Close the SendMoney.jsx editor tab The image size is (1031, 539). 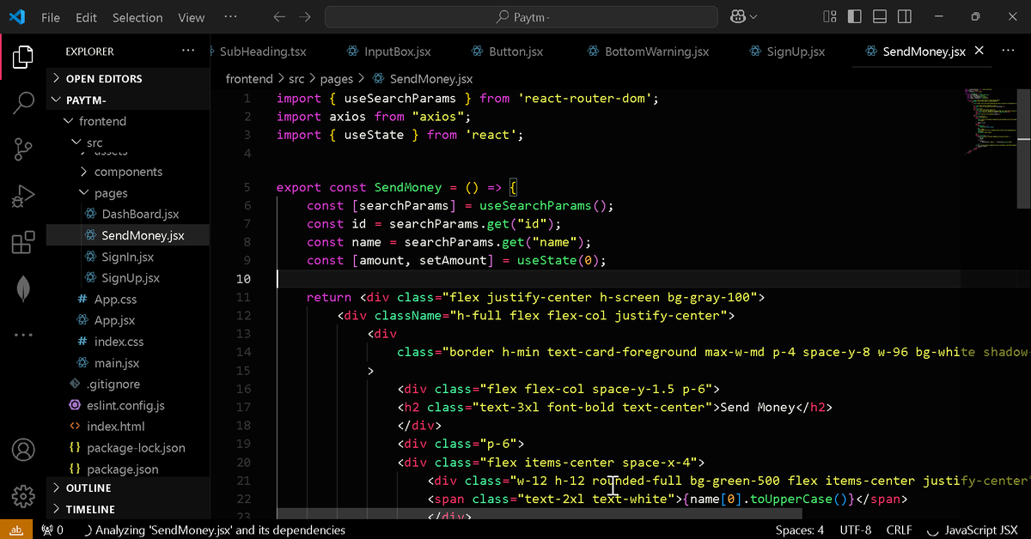(980, 51)
